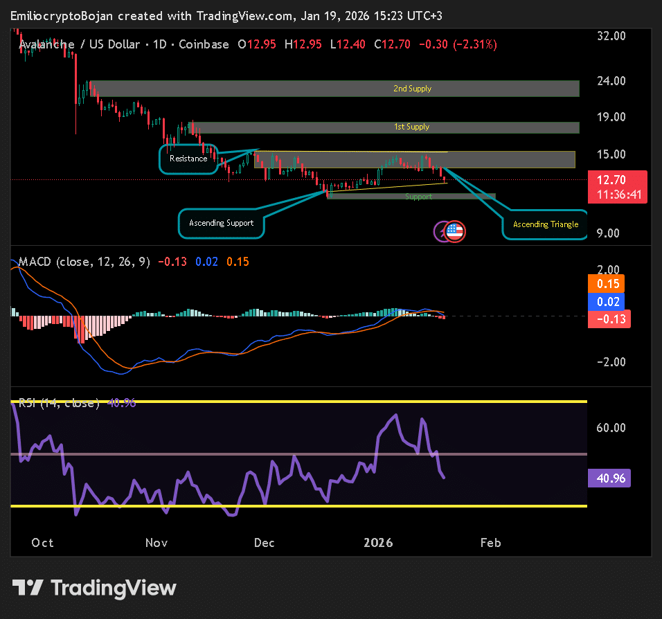Viewport: 662px width, 619px height.
Task: Select the 2nd Supply zone label
Action: click(413, 89)
